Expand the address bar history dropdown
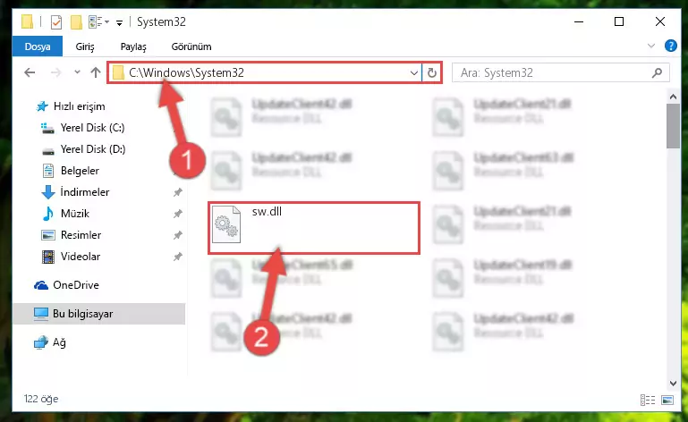 pyautogui.click(x=413, y=72)
